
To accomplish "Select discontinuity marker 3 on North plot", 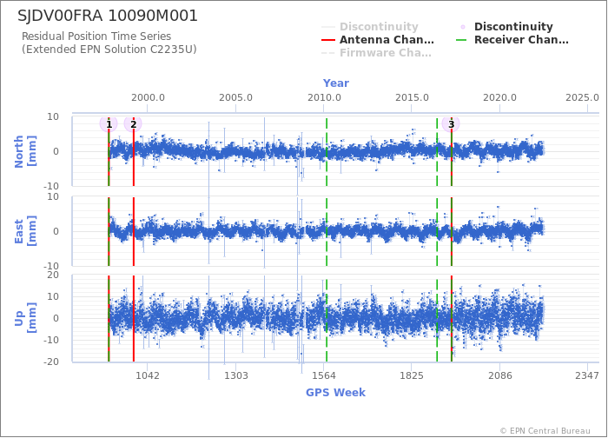I will (x=451, y=124).
